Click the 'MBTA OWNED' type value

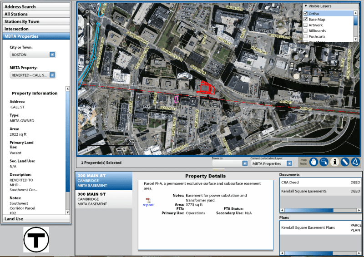pos(22,121)
